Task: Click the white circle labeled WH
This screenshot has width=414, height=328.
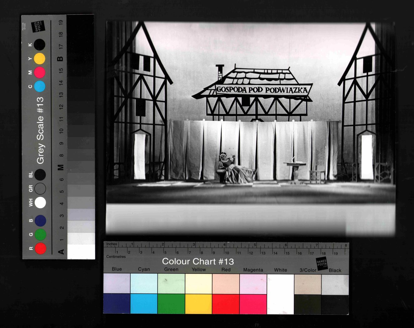Action: pos(40,203)
